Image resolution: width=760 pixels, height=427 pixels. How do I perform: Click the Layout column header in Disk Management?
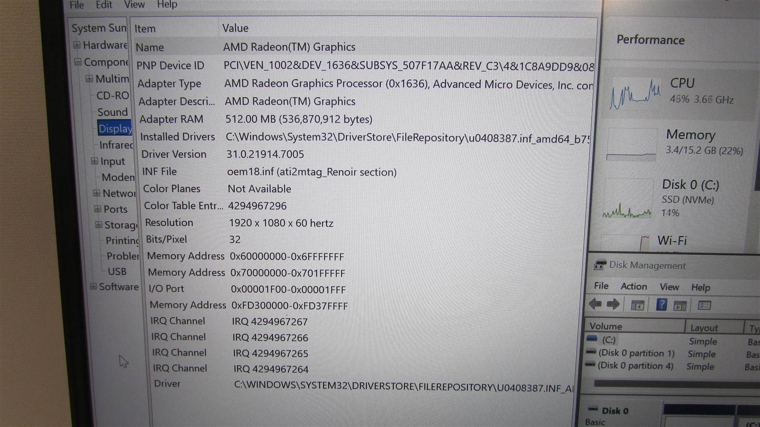(714, 327)
